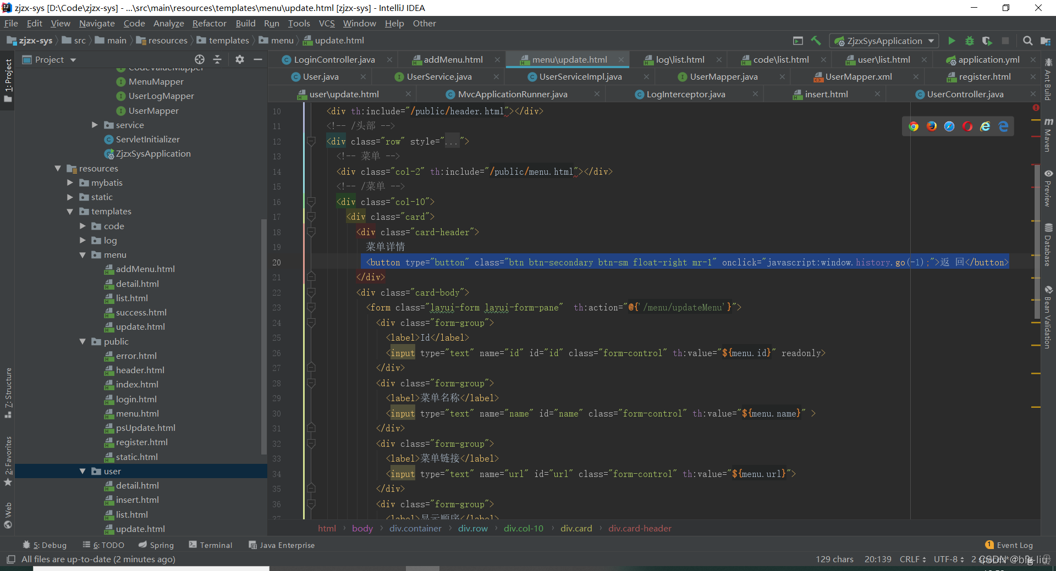Collapse the resources folder

pyautogui.click(x=58, y=169)
